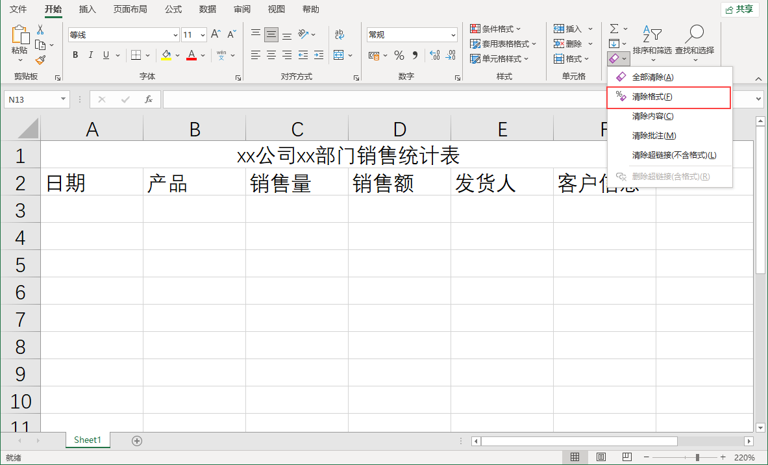
Task: Click the text orientation icon
Action: tap(303, 34)
